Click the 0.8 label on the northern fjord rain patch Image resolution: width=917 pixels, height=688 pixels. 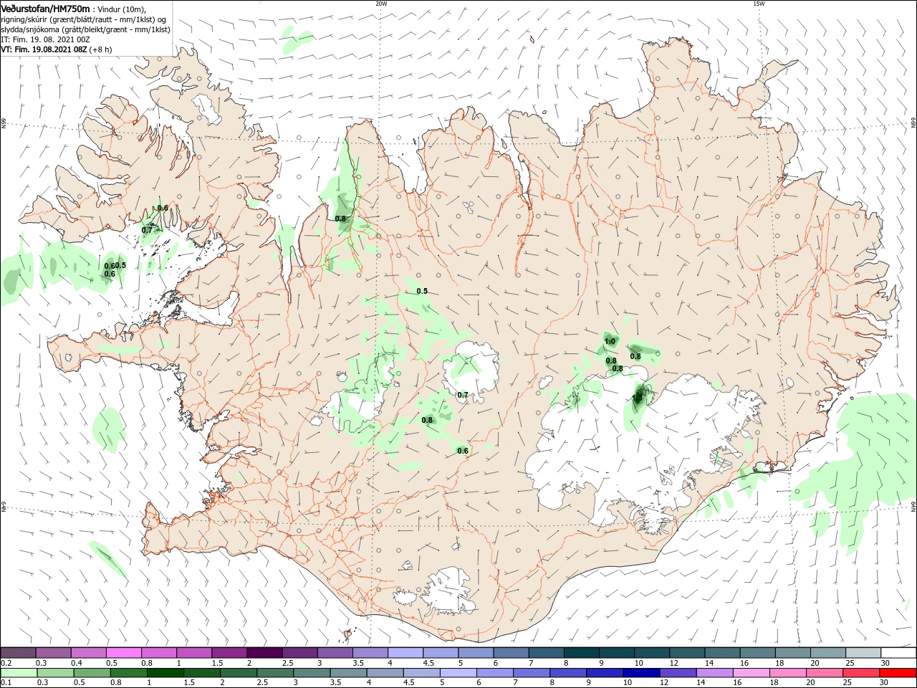coord(340,219)
